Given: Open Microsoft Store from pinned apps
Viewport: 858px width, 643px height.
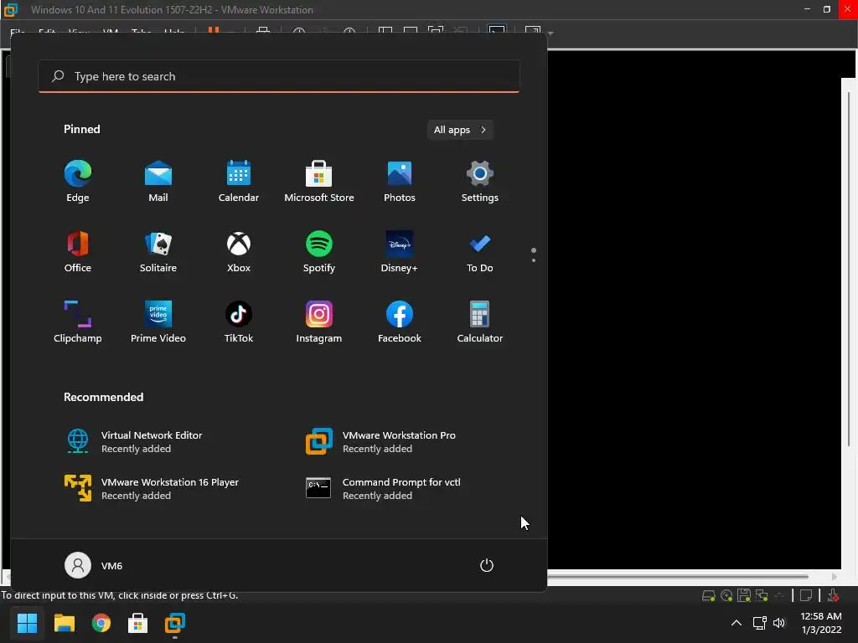Looking at the screenshot, I should coord(319,182).
